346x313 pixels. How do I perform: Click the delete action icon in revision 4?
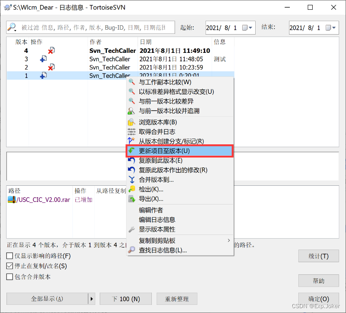click(51, 50)
